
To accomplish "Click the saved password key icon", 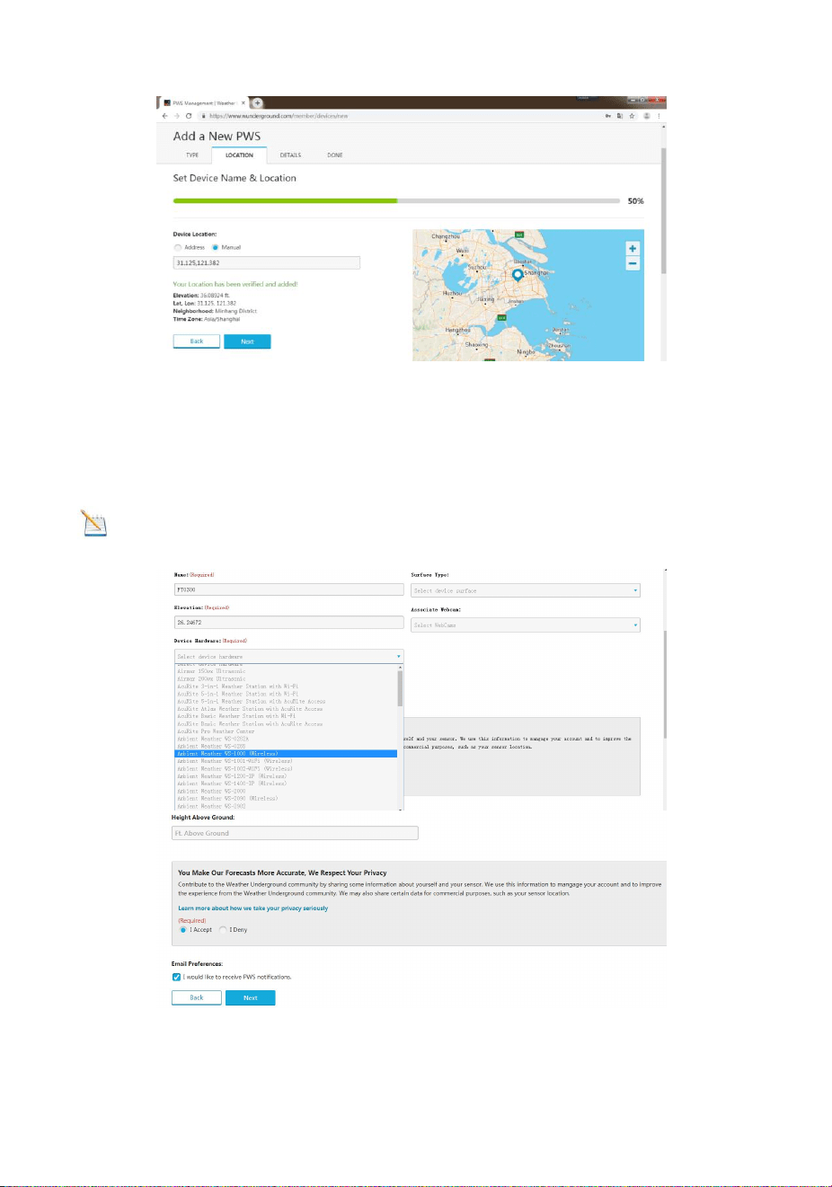I will 608,116.
